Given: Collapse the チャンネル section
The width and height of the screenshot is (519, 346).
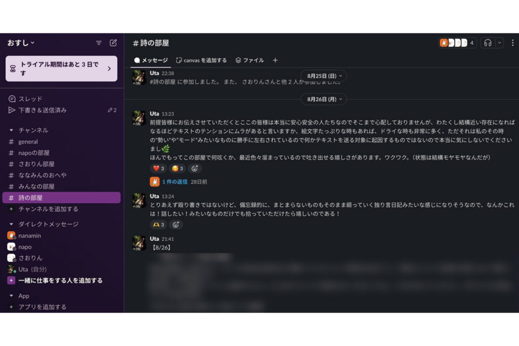Looking at the screenshot, I should point(12,130).
